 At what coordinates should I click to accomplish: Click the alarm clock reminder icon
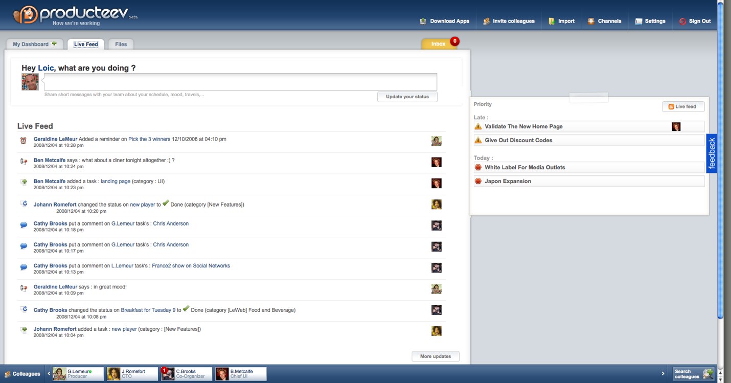tap(24, 140)
